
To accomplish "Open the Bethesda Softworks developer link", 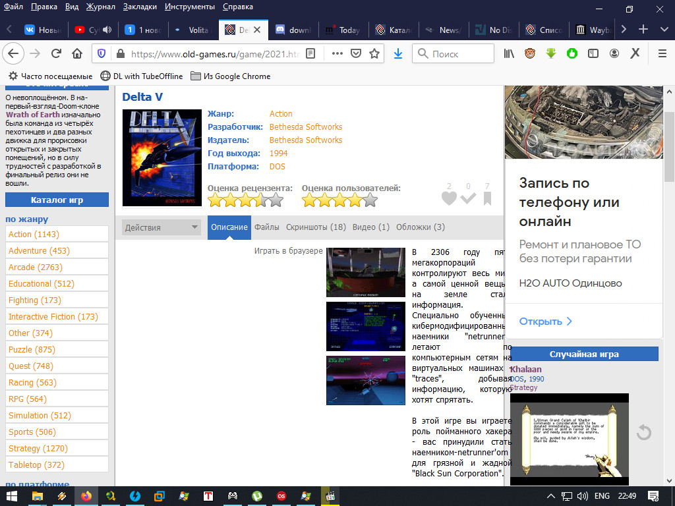I will (306, 127).
